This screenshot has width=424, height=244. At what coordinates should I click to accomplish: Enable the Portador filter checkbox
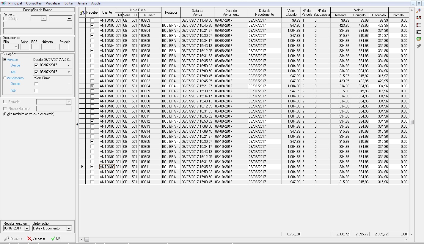(x=5, y=102)
